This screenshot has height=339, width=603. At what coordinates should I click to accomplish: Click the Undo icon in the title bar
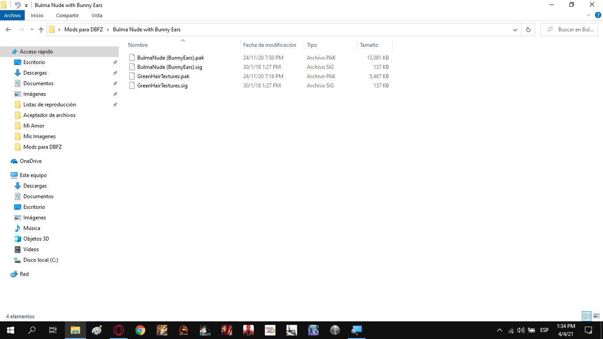pyautogui.click(x=17, y=5)
